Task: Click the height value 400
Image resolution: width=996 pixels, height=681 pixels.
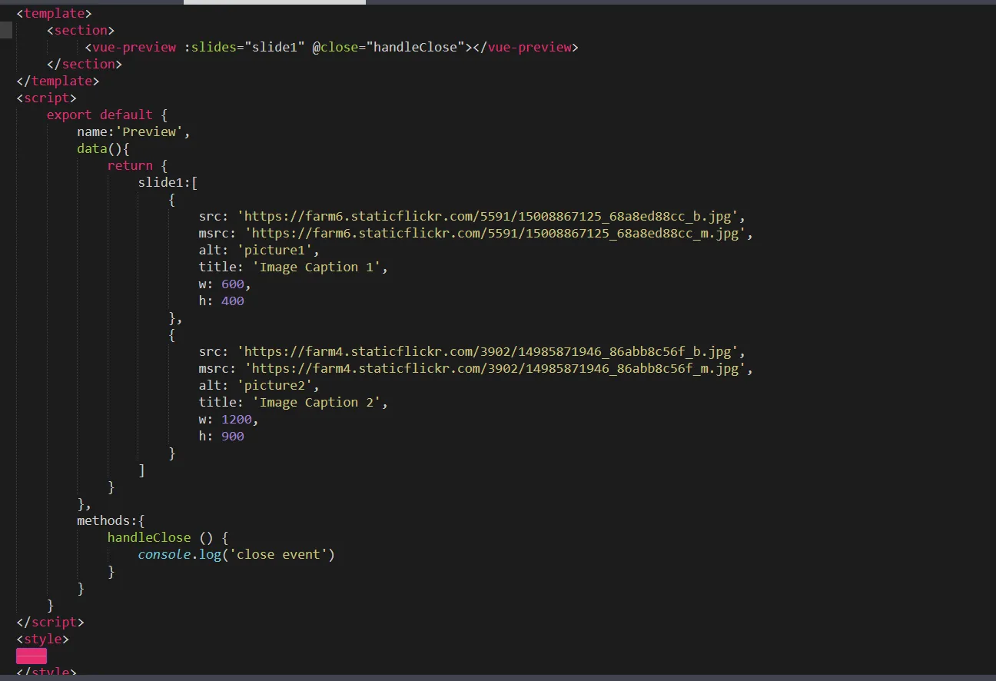Action: 233,301
